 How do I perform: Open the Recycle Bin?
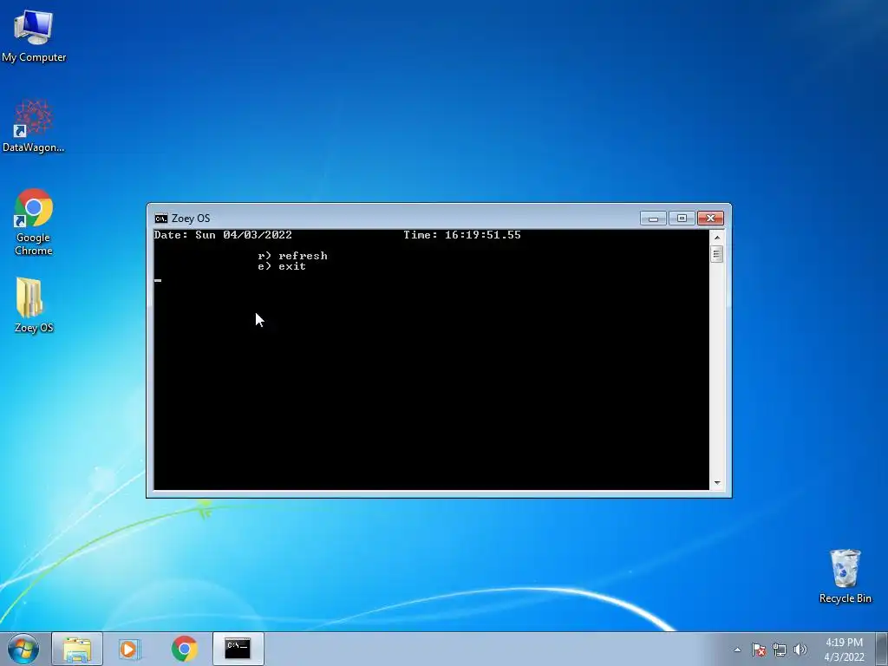pos(845,577)
